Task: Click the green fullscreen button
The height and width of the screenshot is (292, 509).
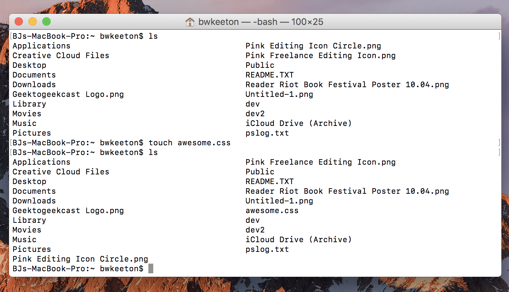Action: point(46,21)
